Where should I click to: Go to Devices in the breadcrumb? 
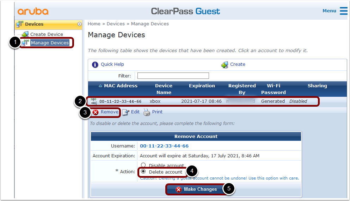116,24
